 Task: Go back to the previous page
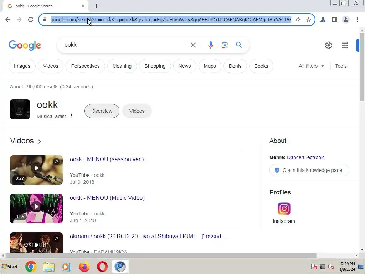pos(8,20)
